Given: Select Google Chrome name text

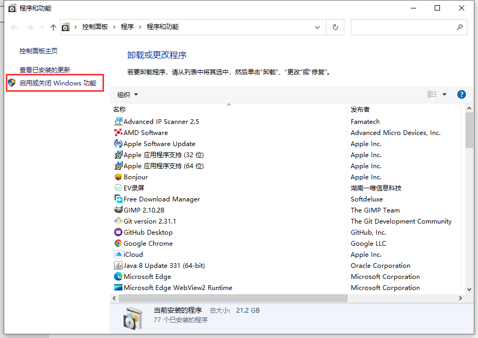Looking at the screenshot, I should click(x=148, y=243).
